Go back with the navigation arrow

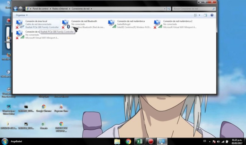tap(16, 9)
